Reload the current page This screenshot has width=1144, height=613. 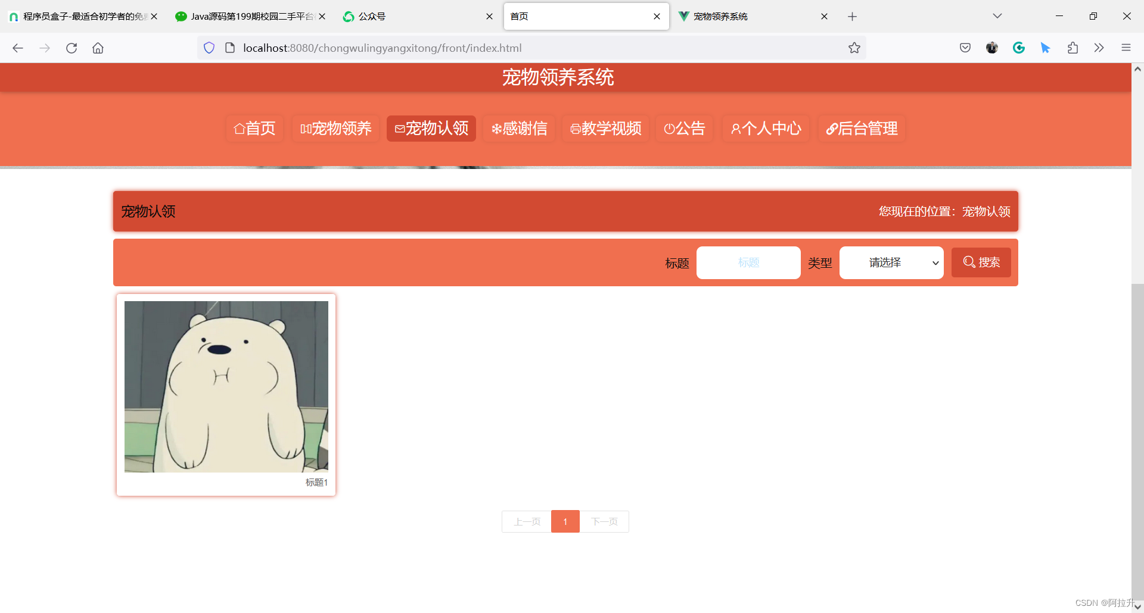coord(71,48)
